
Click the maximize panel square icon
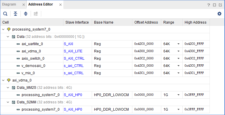(x=214, y=5)
